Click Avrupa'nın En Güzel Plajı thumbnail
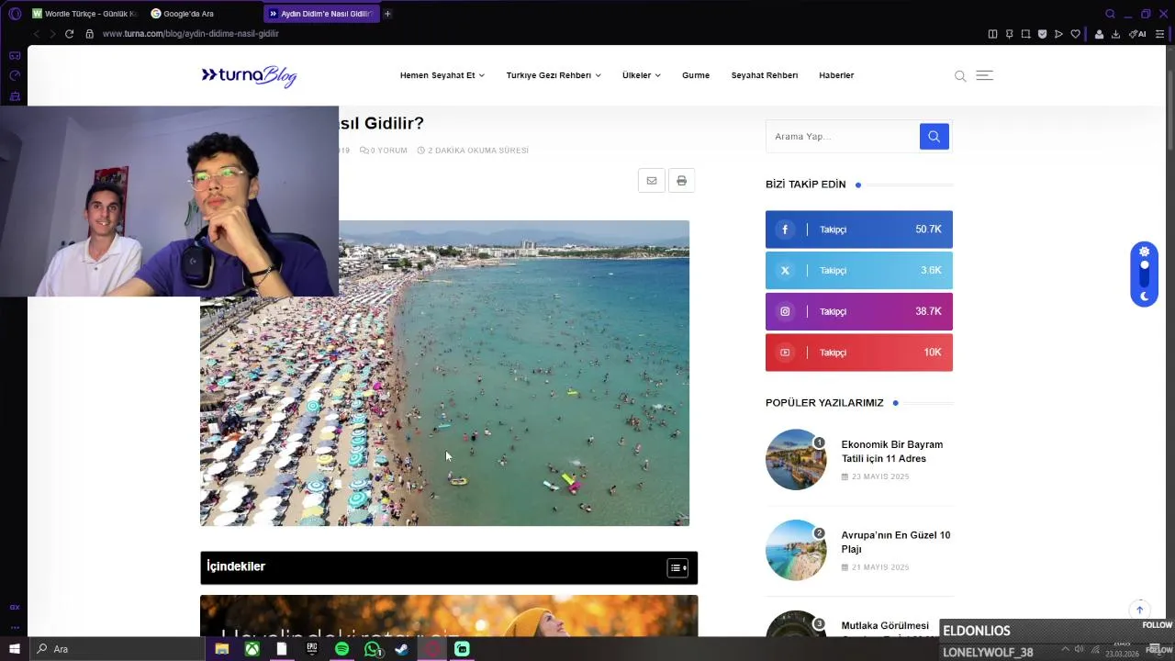Viewport: 1175px width, 661px height. tap(796, 550)
